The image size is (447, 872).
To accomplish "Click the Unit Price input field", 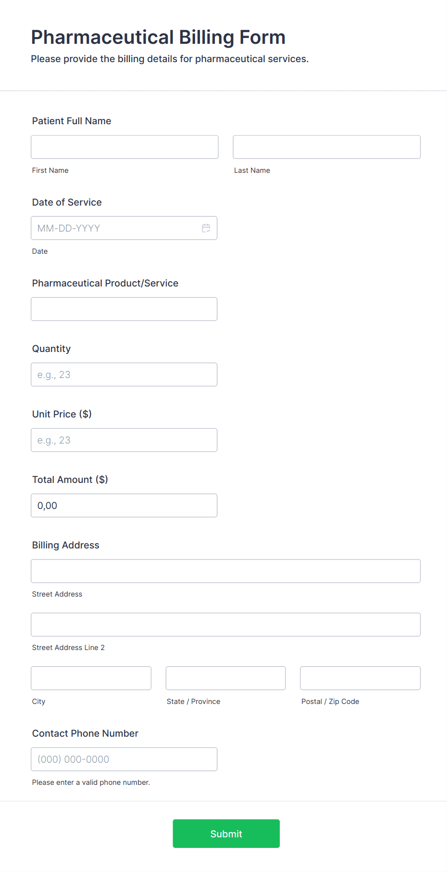I will [124, 440].
